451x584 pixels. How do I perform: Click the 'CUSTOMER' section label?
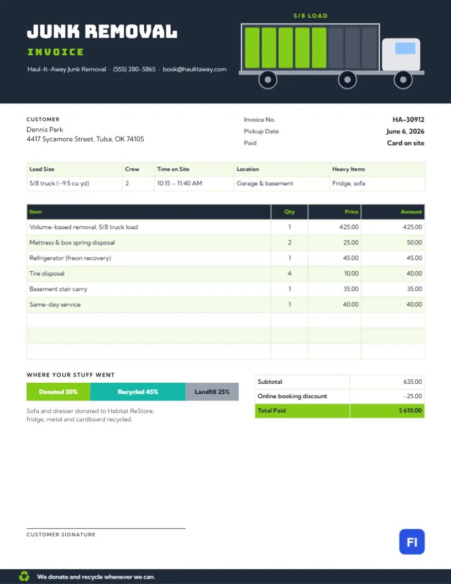[x=43, y=119]
